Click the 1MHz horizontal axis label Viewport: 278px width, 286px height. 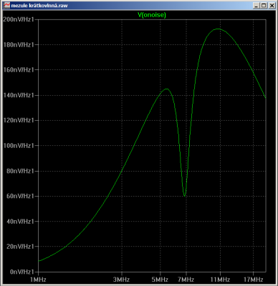pyautogui.click(x=38, y=280)
